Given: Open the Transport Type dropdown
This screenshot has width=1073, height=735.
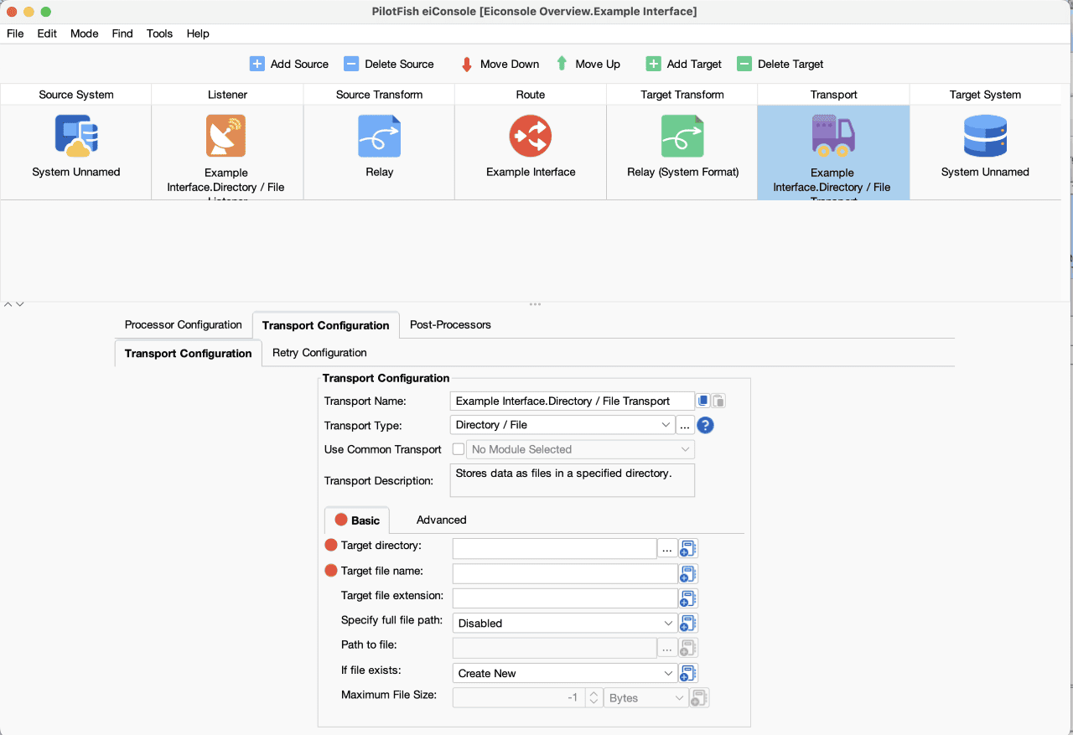Looking at the screenshot, I should click(562, 425).
